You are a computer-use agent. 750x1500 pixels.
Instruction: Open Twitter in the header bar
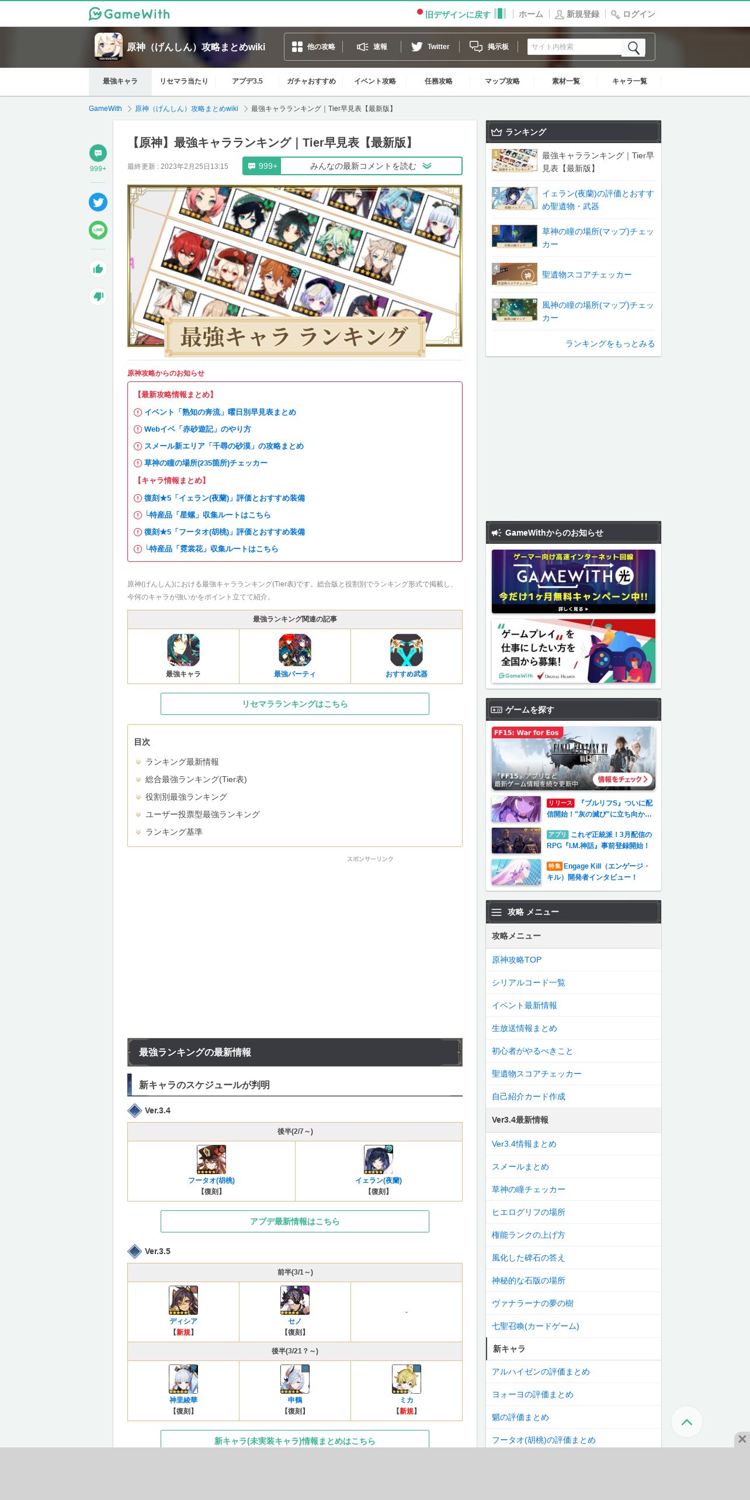(430, 47)
